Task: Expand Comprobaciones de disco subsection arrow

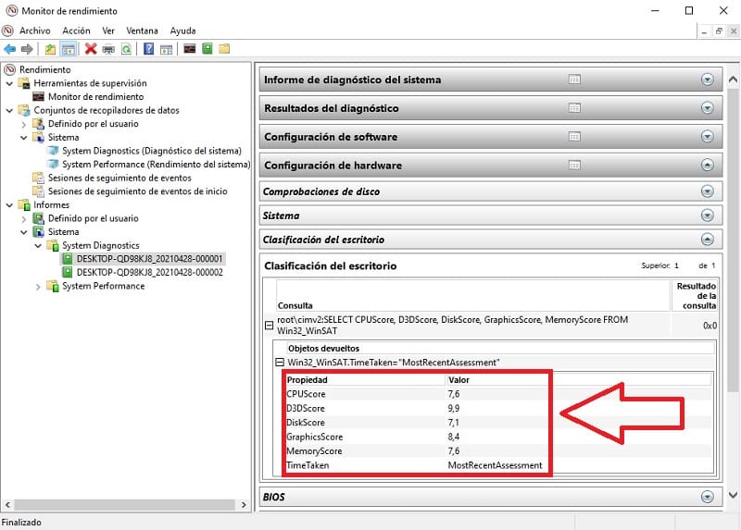Action: (707, 191)
